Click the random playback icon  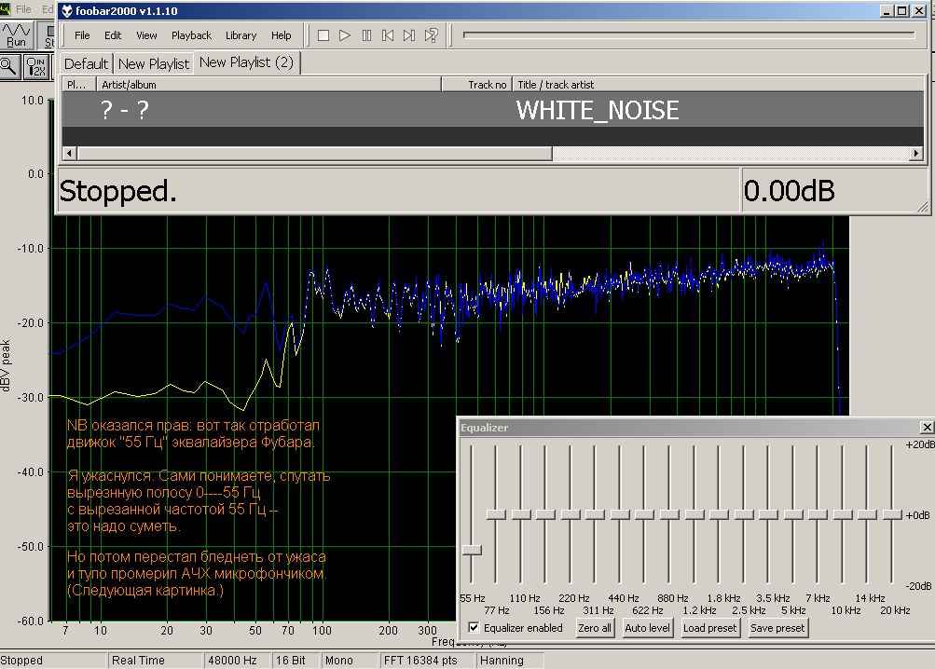(432, 35)
